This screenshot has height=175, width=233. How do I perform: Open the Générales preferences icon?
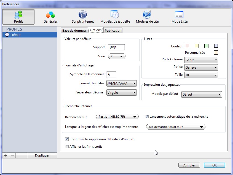coord(50,17)
